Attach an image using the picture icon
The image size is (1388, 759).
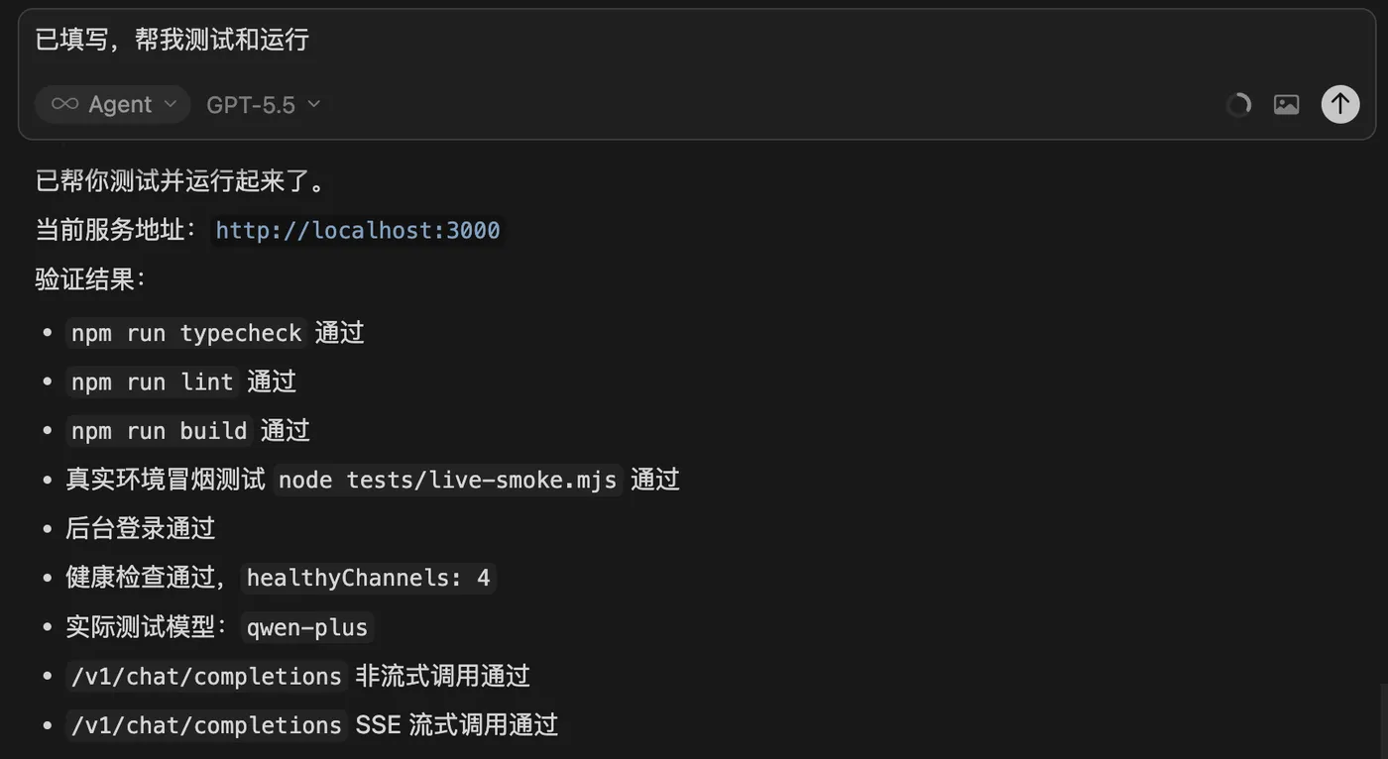(x=1286, y=105)
